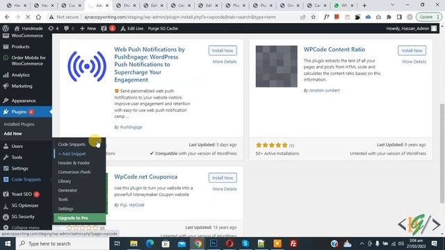The width and height of the screenshot is (445, 250).
Task: Open PushEngage author link
Action: pyautogui.click(x=131, y=127)
